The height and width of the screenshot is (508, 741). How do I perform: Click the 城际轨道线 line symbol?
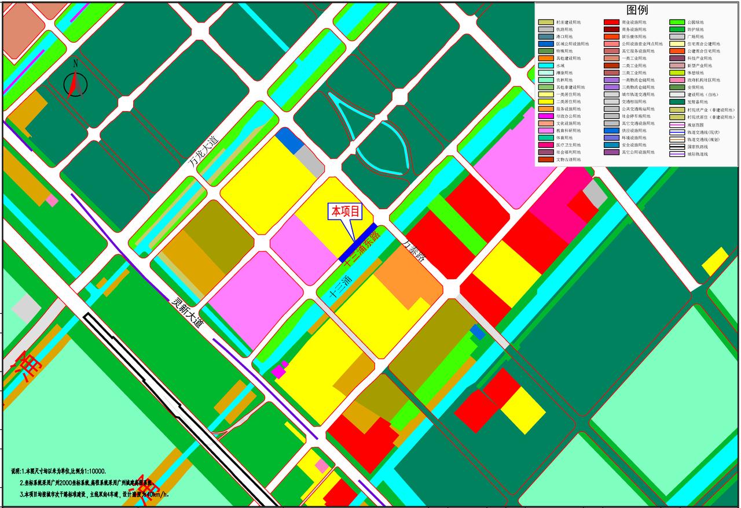coord(677,154)
